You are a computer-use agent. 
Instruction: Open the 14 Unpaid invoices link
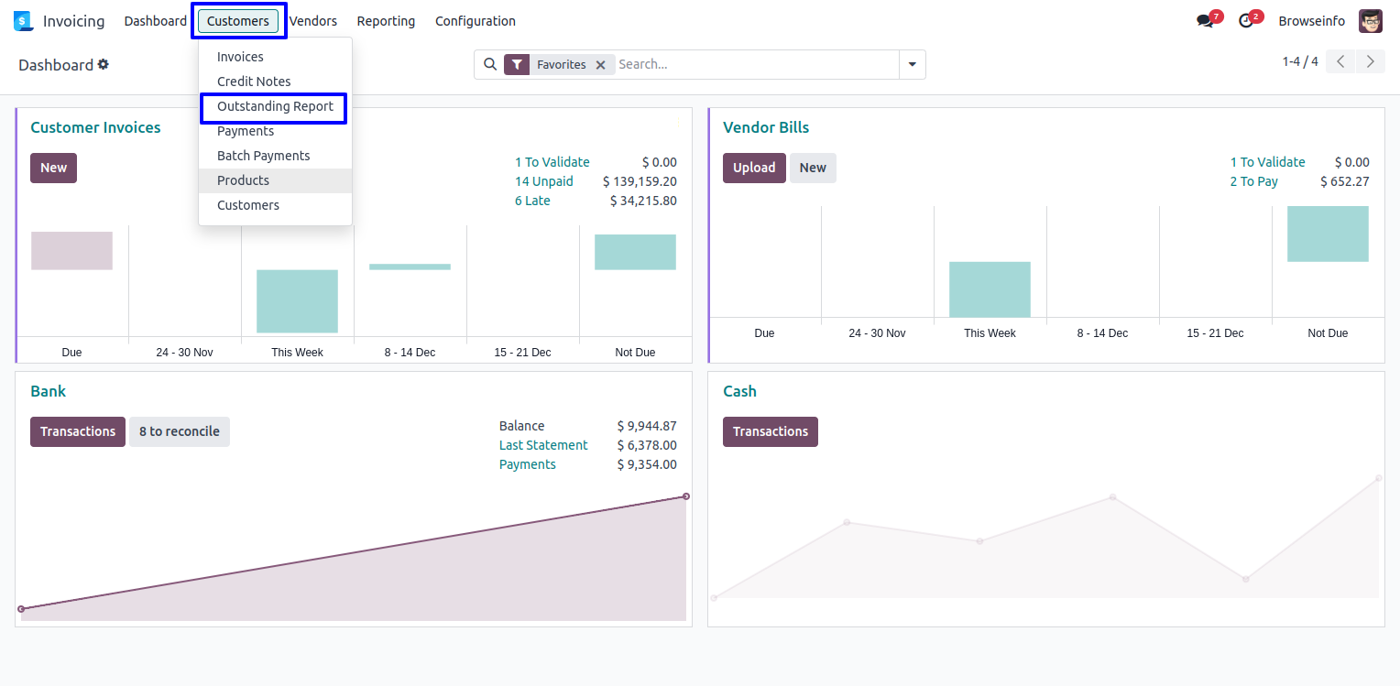coord(543,181)
